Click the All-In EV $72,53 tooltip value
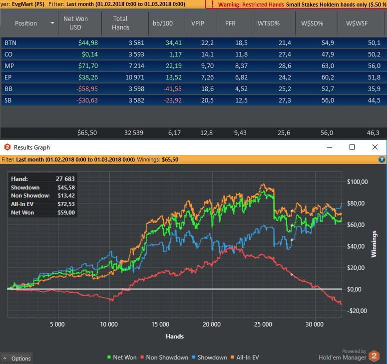This screenshot has width=387, height=364. click(66, 204)
